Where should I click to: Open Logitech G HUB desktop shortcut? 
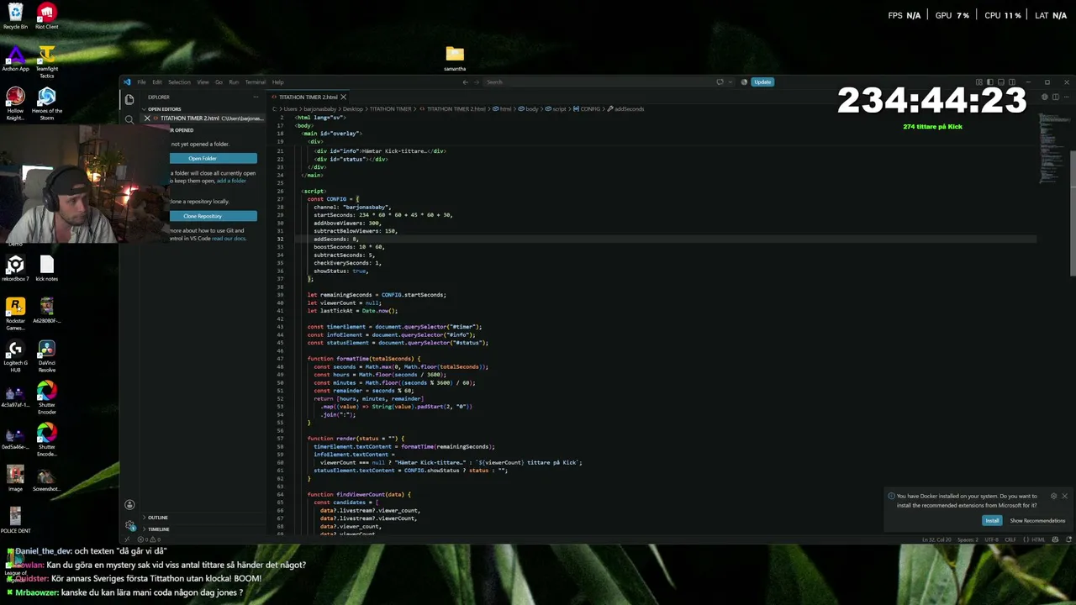pos(15,356)
